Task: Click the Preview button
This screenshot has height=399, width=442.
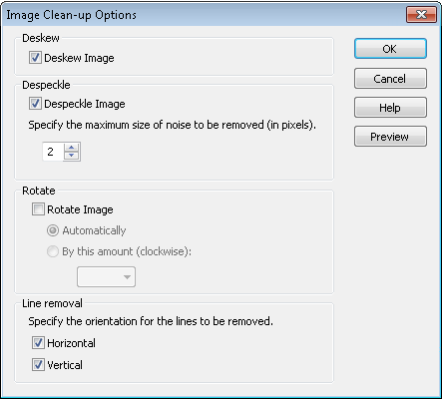Action: coord(390,137)
